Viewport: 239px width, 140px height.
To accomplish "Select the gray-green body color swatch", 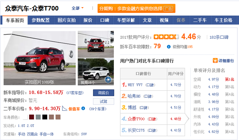I will [38, 117].
